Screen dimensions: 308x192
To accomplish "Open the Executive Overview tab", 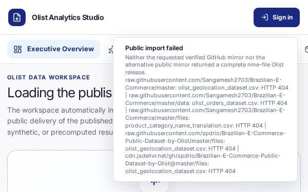I will pos(53,49).
